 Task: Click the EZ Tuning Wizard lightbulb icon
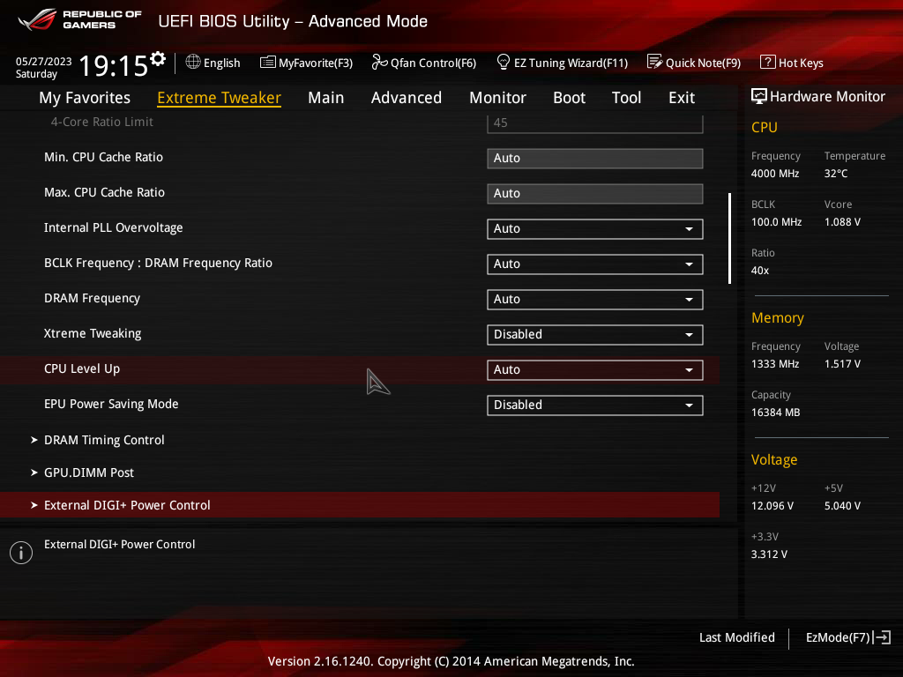[504, 62]
